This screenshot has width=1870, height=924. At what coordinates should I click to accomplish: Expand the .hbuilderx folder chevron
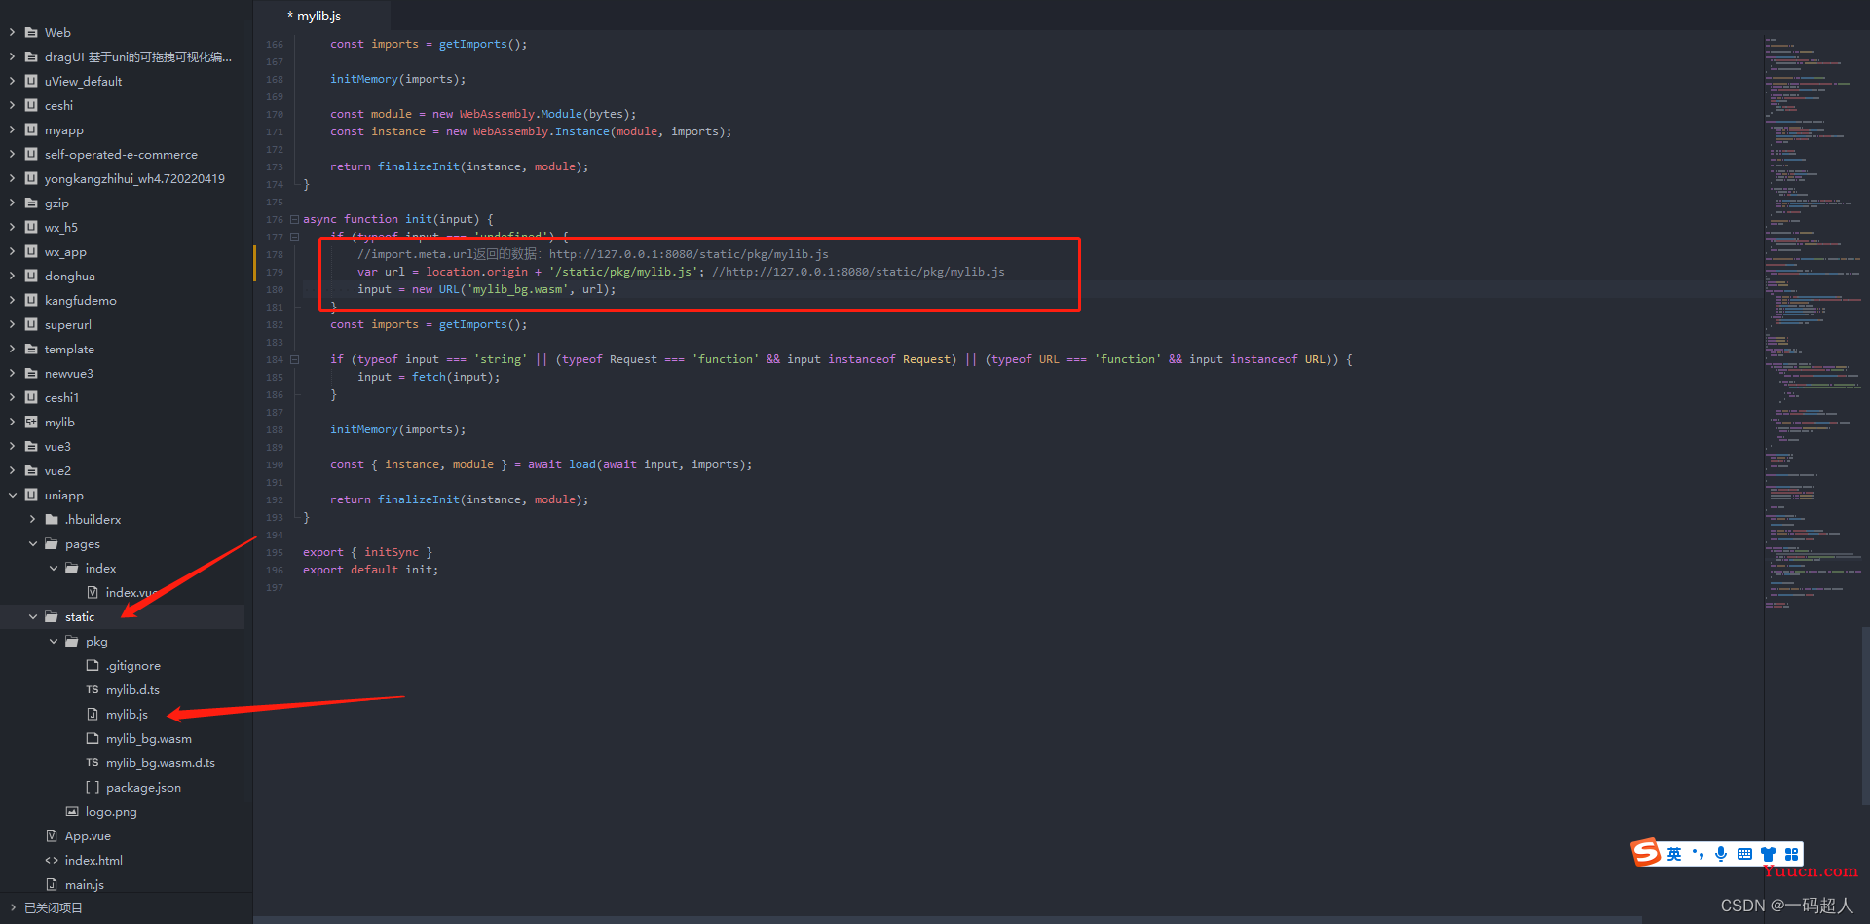(x=32, y=519)
